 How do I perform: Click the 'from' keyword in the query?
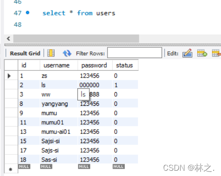click(85, 13)
